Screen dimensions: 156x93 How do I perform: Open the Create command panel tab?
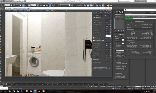point(115,12)
